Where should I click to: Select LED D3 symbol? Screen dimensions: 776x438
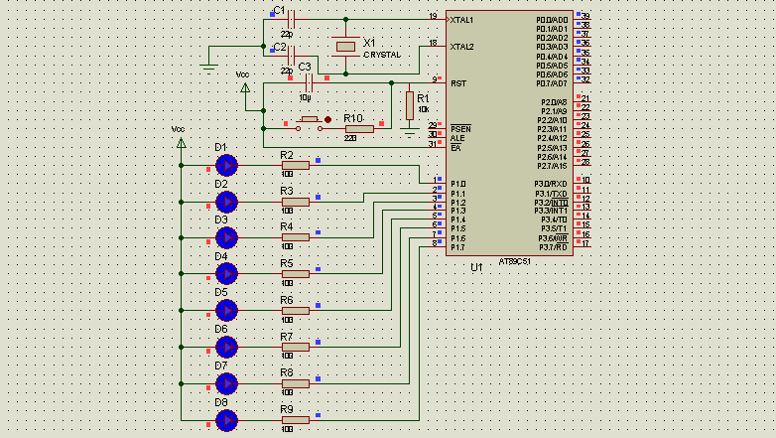click(226, 237)
